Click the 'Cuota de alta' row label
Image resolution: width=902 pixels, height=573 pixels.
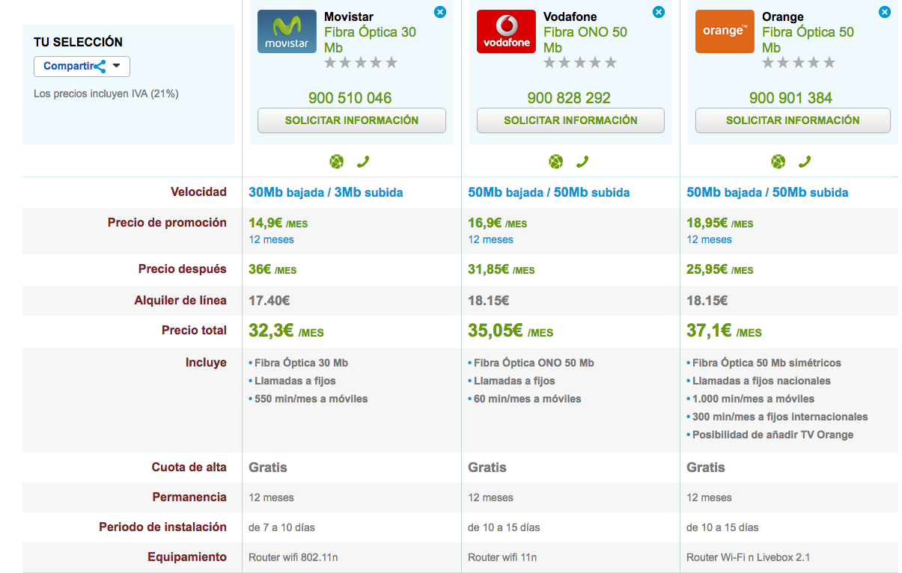tap(189, 468)
